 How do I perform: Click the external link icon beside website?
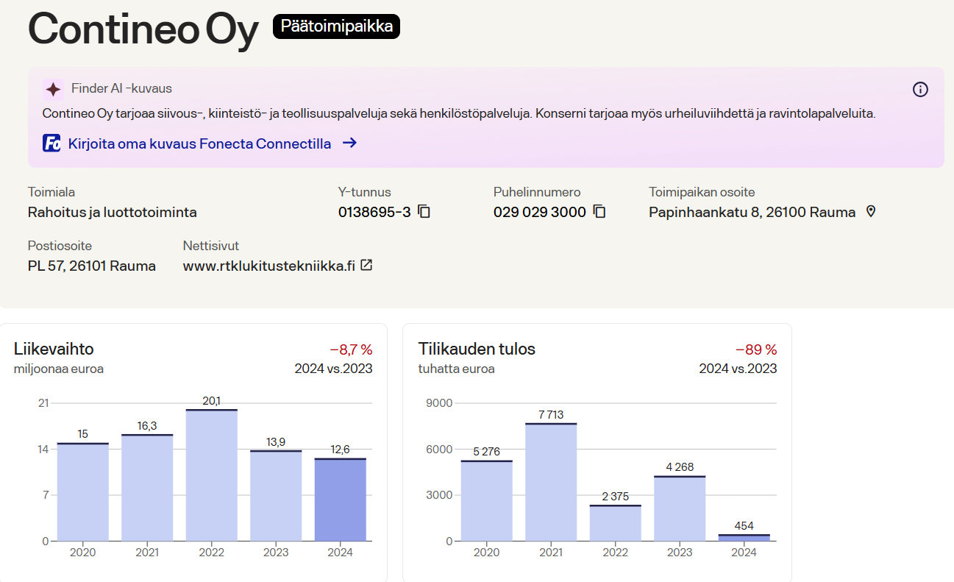pyautogui.click(x=366, y=266)
